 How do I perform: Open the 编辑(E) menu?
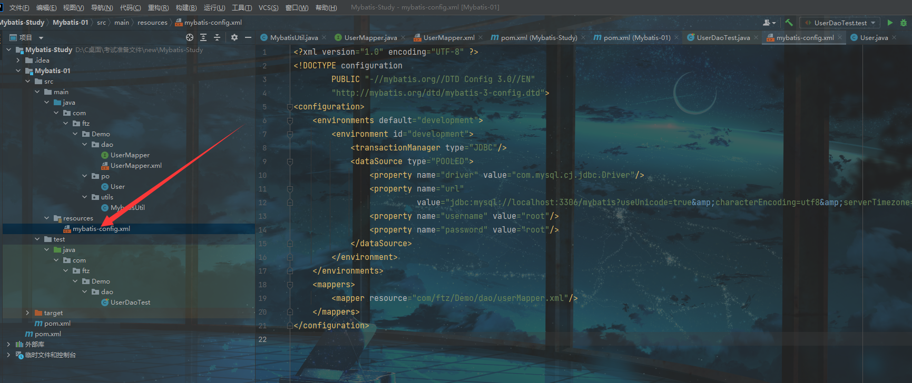tap(46, 7)
